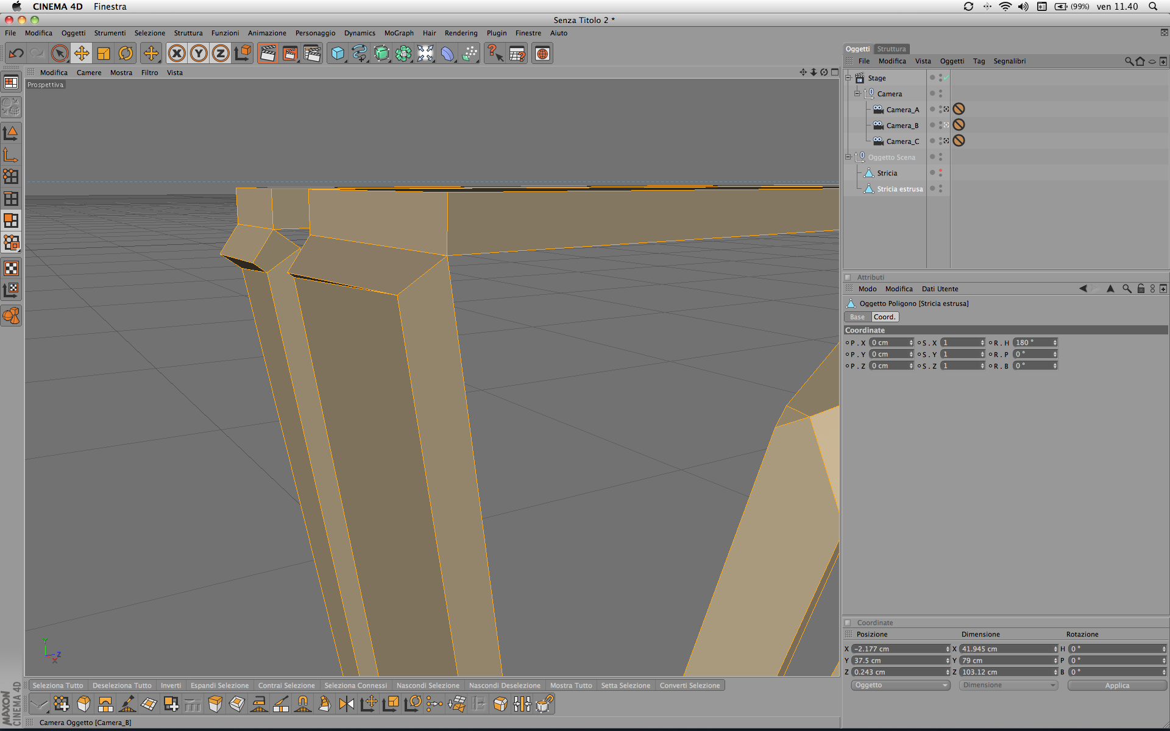Click Seleziona Connessi button
Image resolution: width=1170 pixels, height=731 pixels.
[355, 685]
